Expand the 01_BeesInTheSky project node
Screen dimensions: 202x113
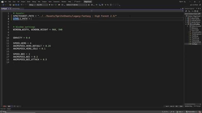(x=186, y=18)
